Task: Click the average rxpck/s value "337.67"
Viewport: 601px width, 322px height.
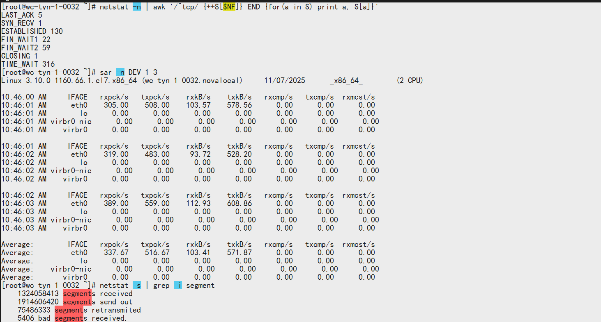Action: pos(116,253)
